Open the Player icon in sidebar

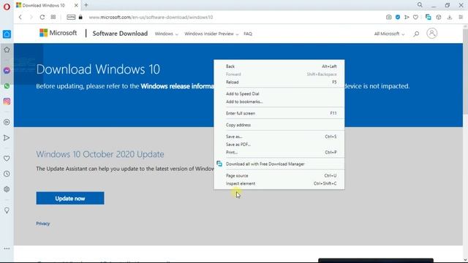(x=7, y=122)
